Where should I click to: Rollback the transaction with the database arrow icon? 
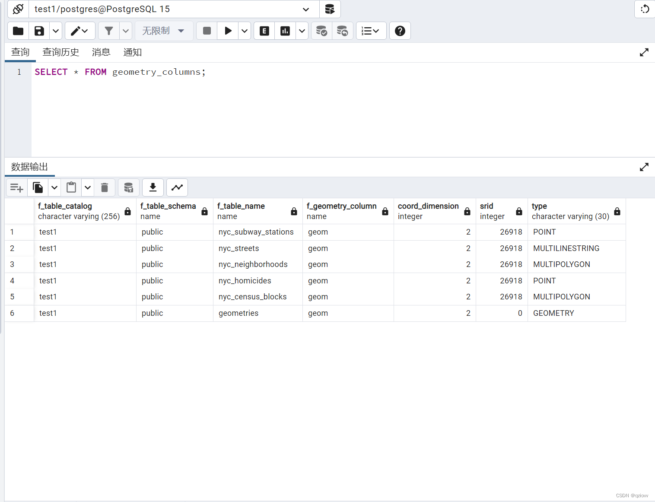343,31
